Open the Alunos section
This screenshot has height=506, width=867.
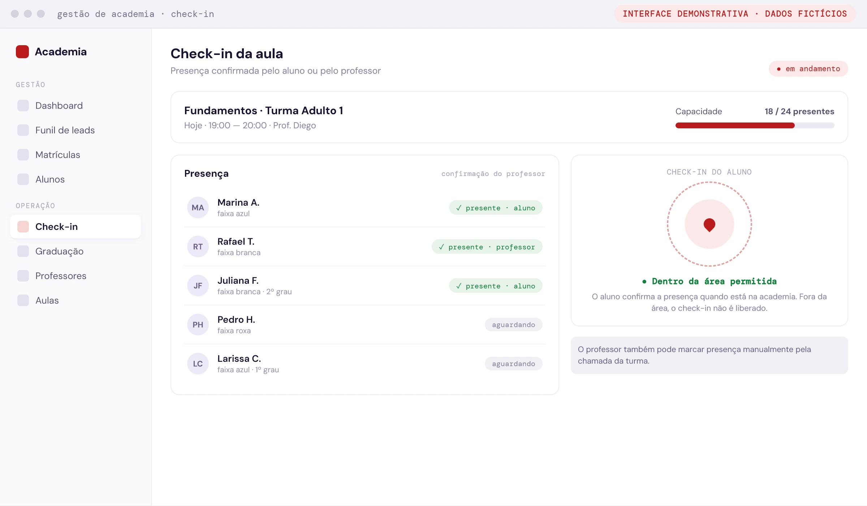(x=76, y=179)
